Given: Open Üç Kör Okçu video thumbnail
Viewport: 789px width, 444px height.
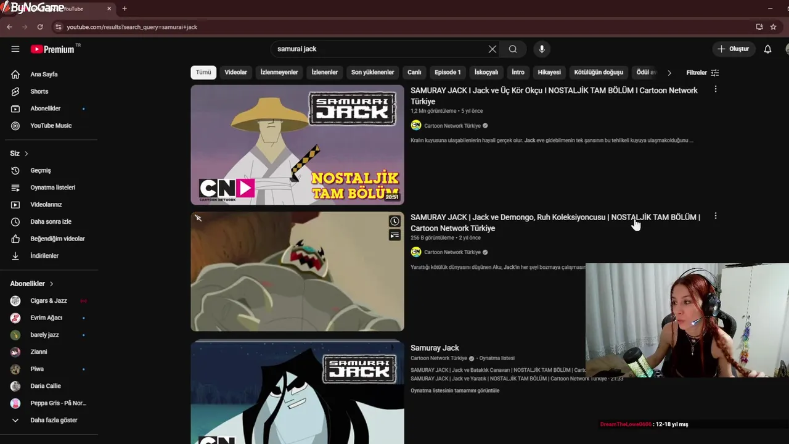Looking at the screenshot, I should point(297,145).
